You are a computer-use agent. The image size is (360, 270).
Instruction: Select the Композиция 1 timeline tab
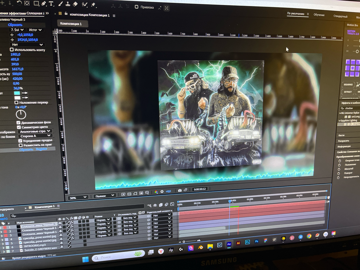tap(44, 207)
